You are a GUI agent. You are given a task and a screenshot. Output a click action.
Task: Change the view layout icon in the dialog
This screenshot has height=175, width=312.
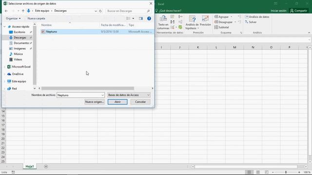128,18
